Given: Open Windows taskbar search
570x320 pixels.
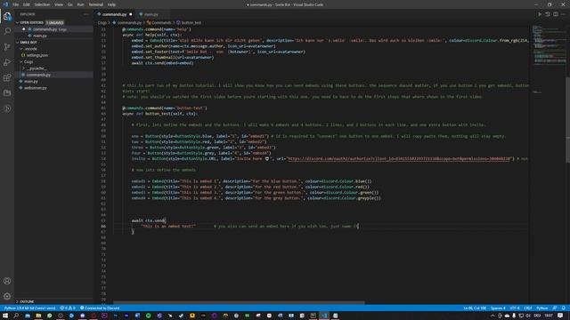Looking at the screenshot, I should [16, 316].
